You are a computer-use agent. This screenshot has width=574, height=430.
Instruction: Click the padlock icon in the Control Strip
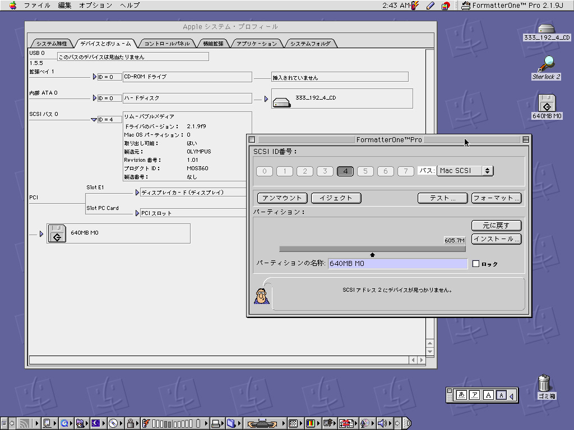click(x=130, y=423)
